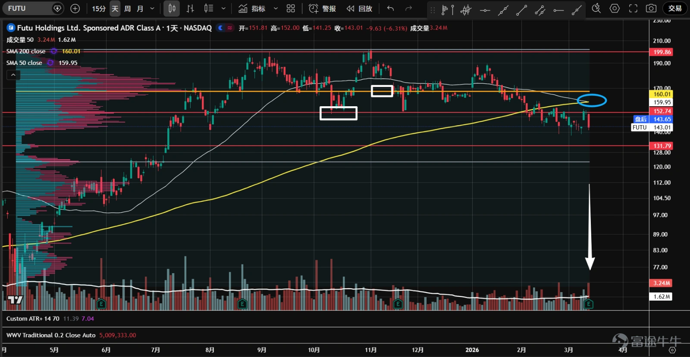The width and height of the screenshot is (690, 357).
Task: Select the trend line drawing tool
Action: [522, 10]
